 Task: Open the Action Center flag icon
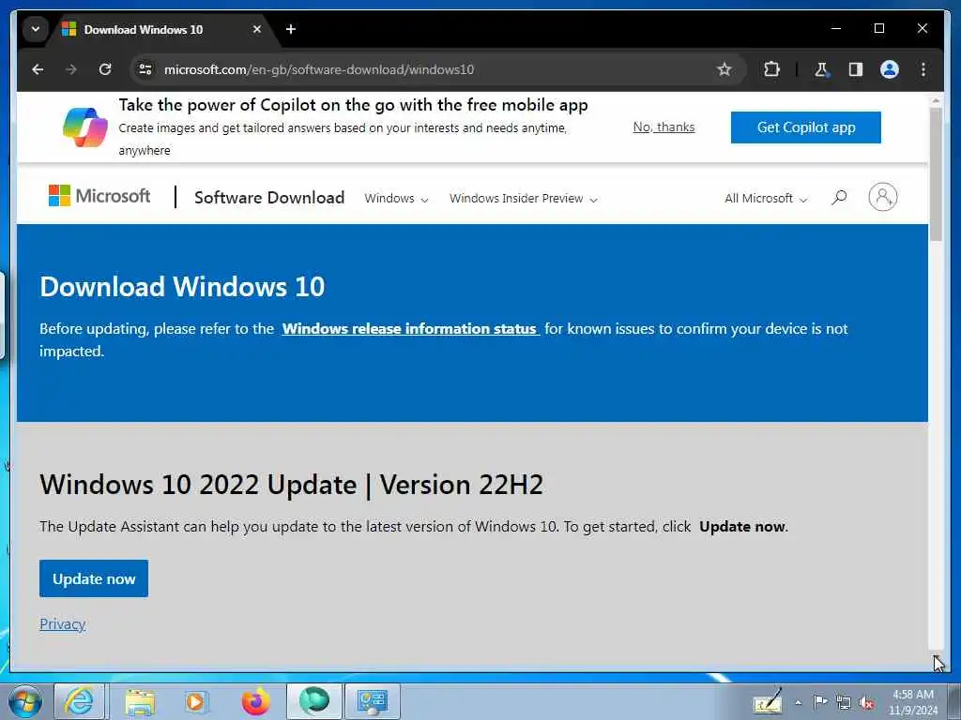click(820, 701)
